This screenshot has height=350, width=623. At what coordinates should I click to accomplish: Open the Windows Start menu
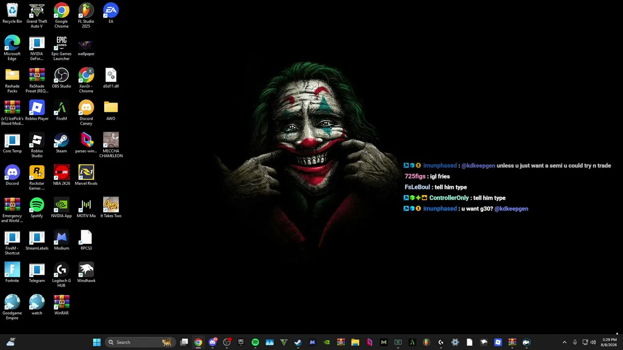coord(97,342)
